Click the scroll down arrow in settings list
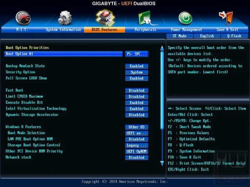The height and width of the screenshot is (187, 250). coord(162,163)
